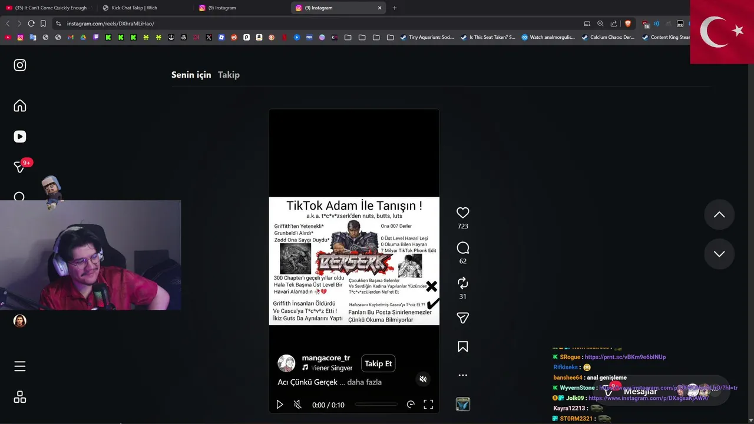
Task: Go back in browser history
Action: [x=8, y=24]
